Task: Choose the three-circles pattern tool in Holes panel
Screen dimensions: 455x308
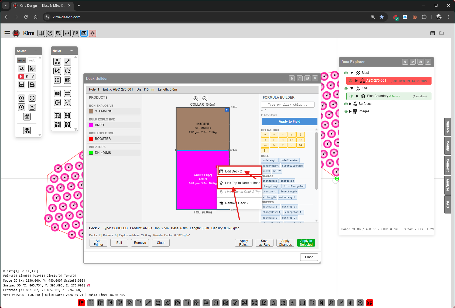Action: 57,62
